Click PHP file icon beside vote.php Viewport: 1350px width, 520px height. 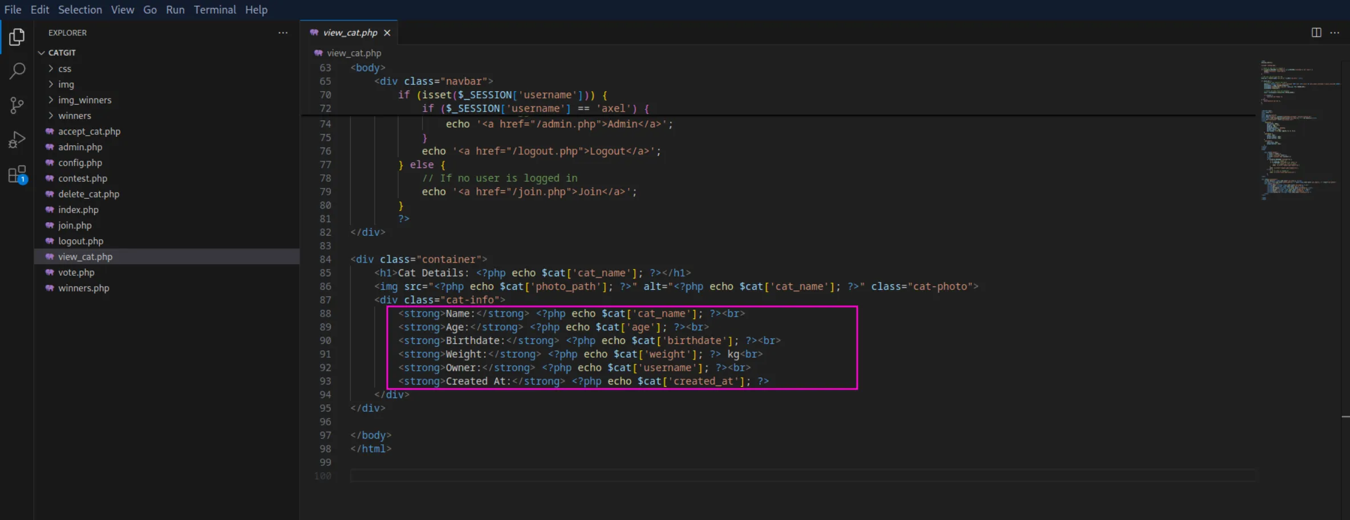click(x=50, y=272)
